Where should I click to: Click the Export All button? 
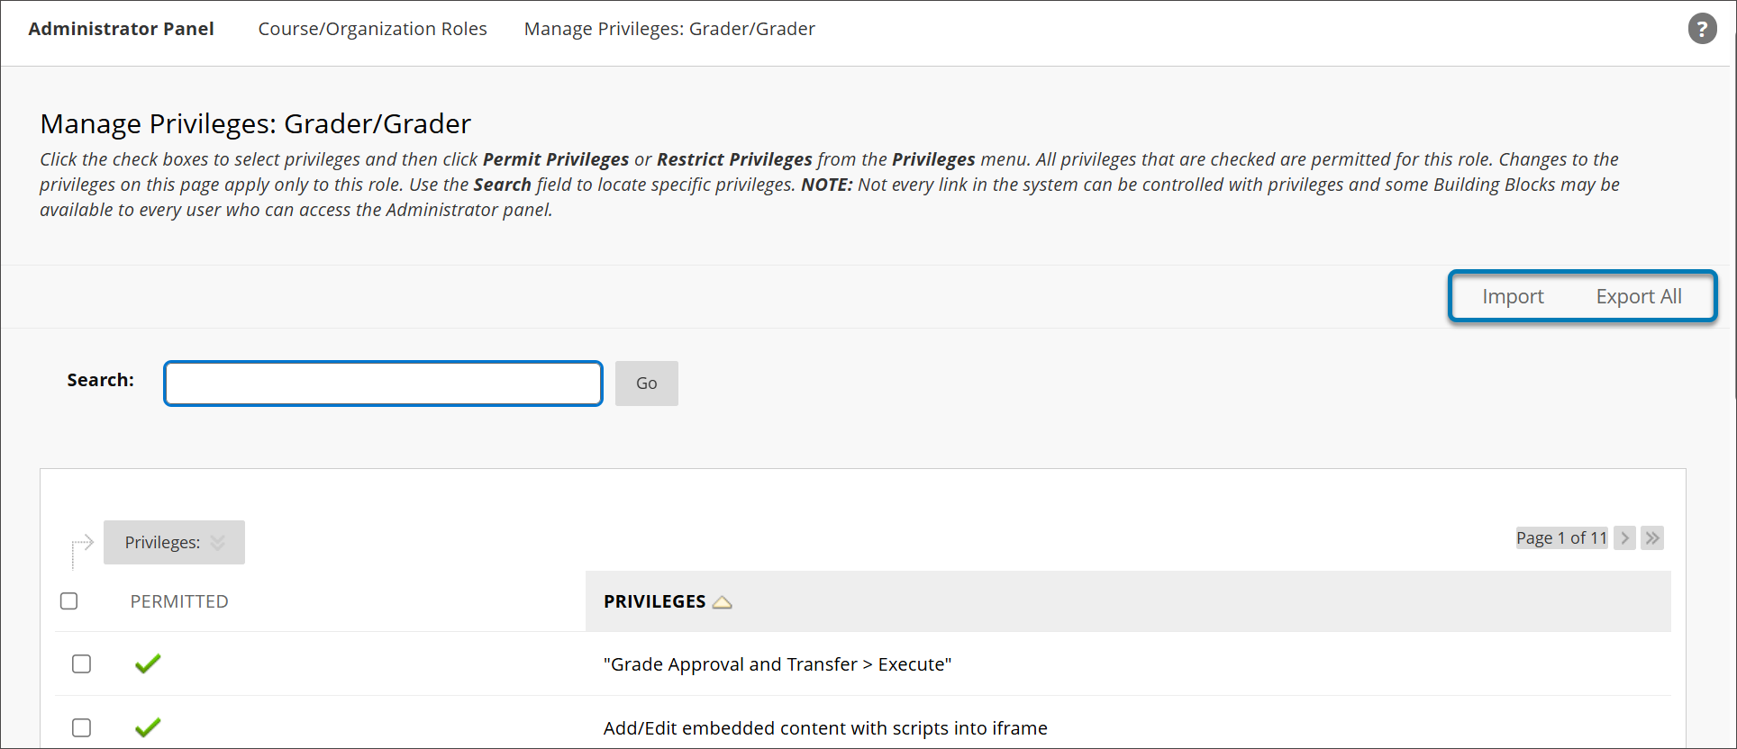1639,295
